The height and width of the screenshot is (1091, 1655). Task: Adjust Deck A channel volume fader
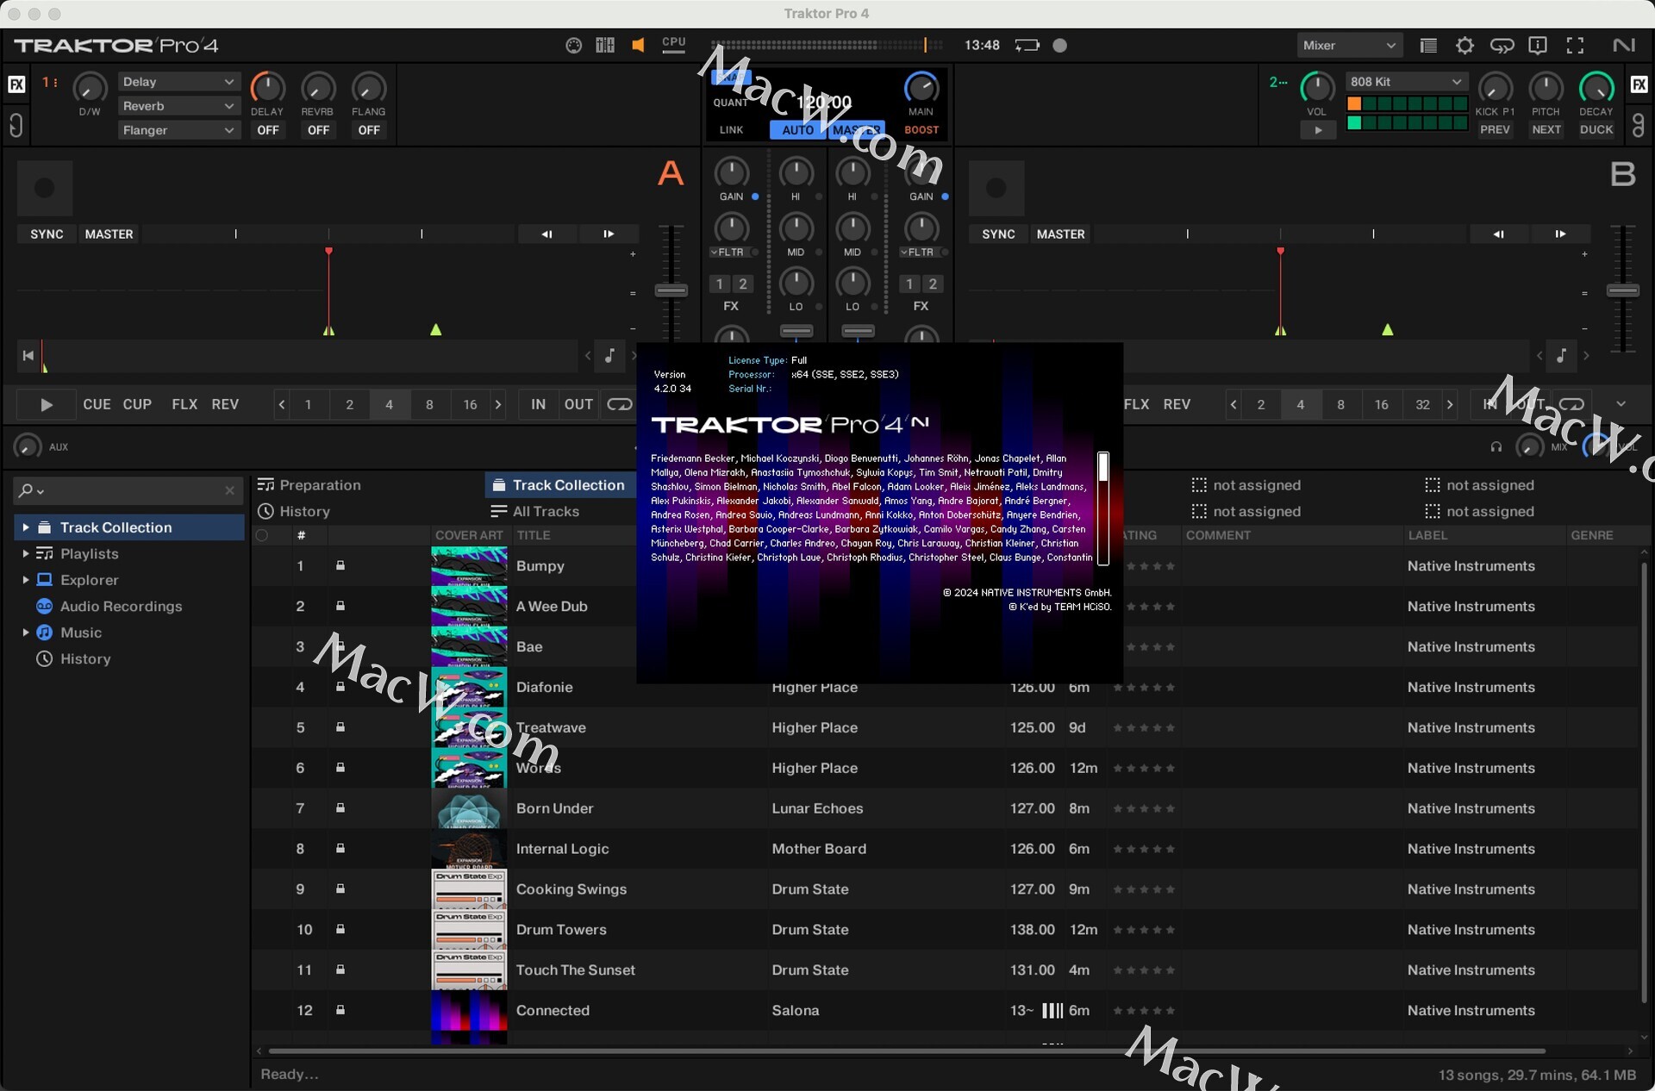coord(796,331)
